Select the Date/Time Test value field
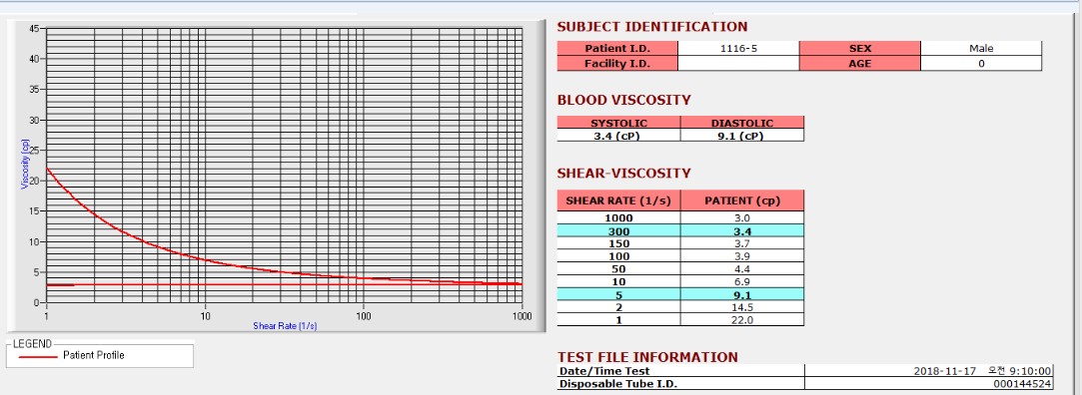1082x395 pixels. [929, 371]
